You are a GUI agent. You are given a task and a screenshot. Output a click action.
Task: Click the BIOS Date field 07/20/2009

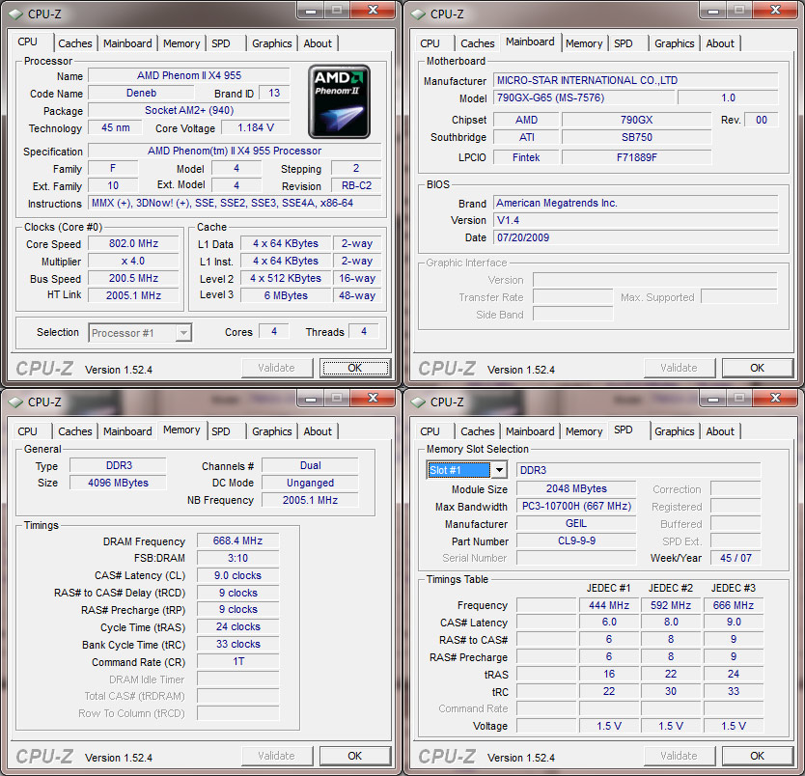click(635, 237)
